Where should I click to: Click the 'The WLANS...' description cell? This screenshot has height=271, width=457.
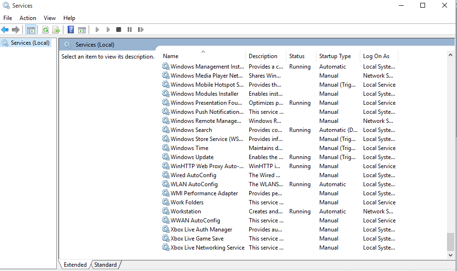coord(266,184)
